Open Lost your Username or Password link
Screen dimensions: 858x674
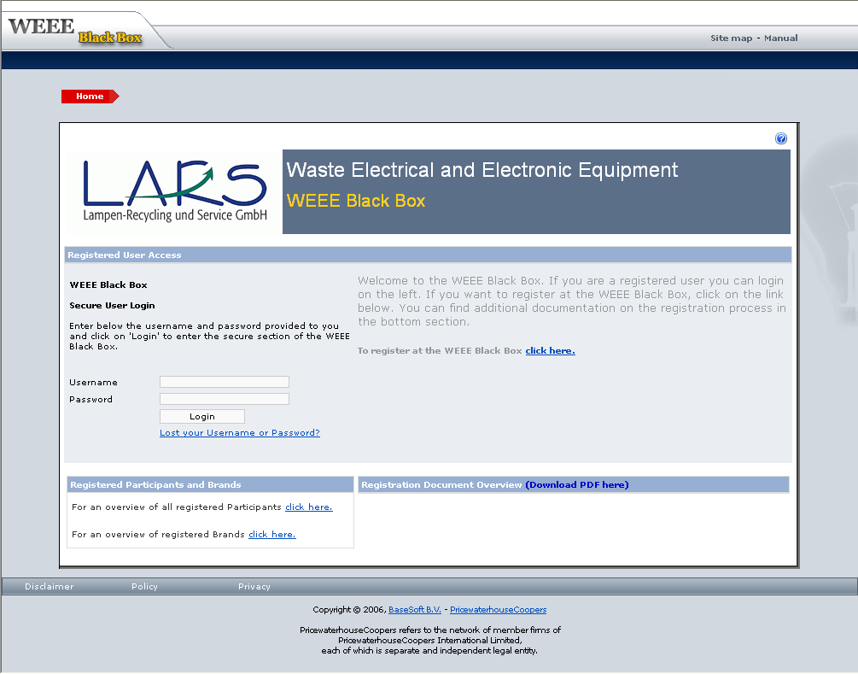(240, 432)
